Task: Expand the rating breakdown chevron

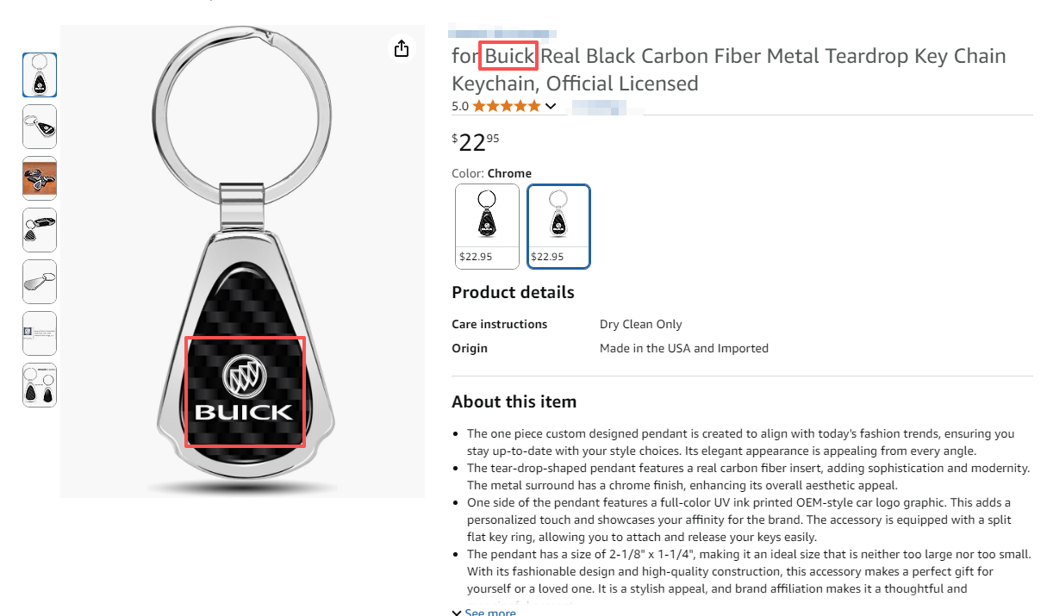Action: point(551,106)
